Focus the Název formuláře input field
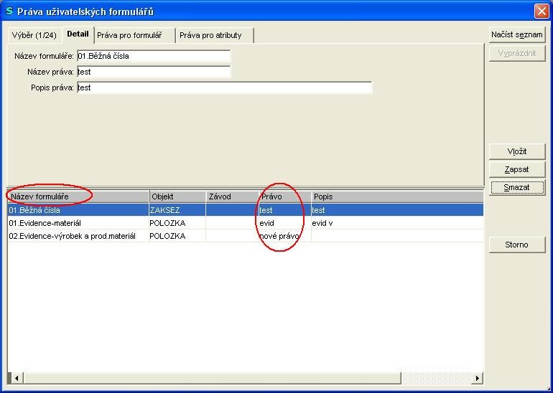 click(153, 56)
